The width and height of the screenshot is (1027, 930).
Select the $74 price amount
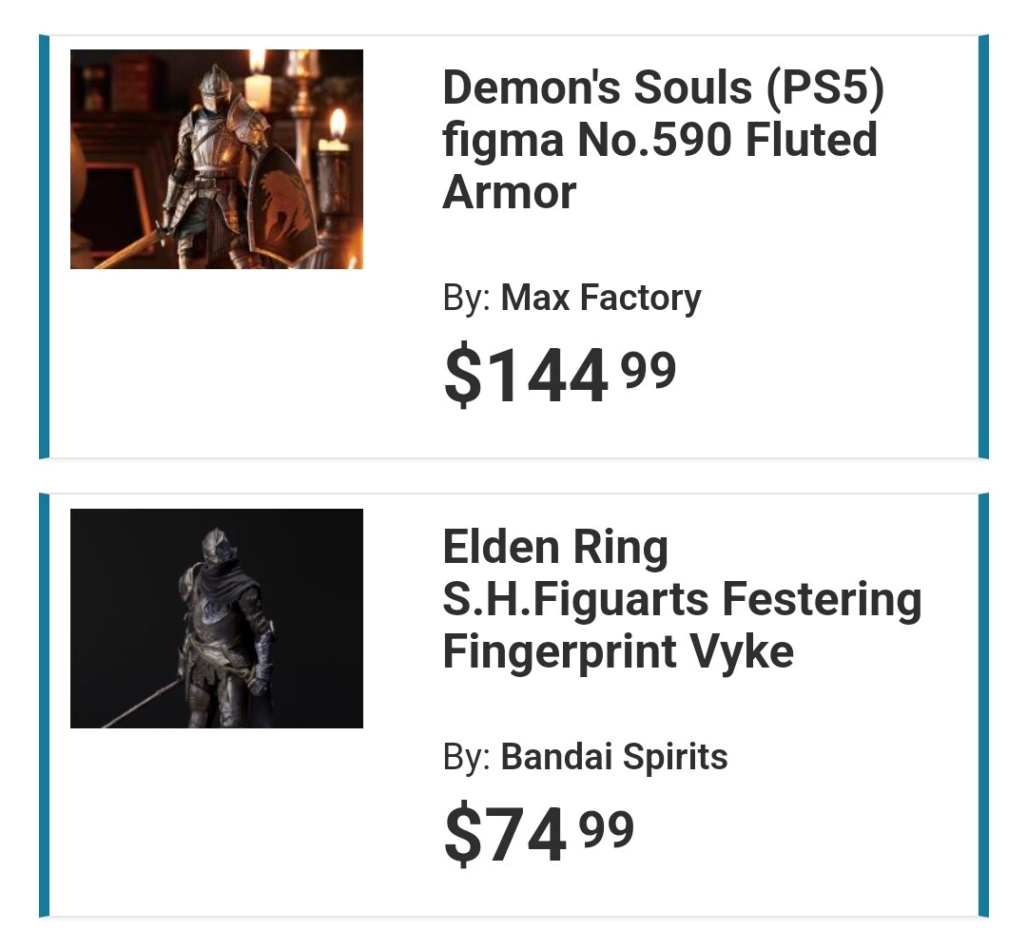pyautogui.click(x=505, y=834)
